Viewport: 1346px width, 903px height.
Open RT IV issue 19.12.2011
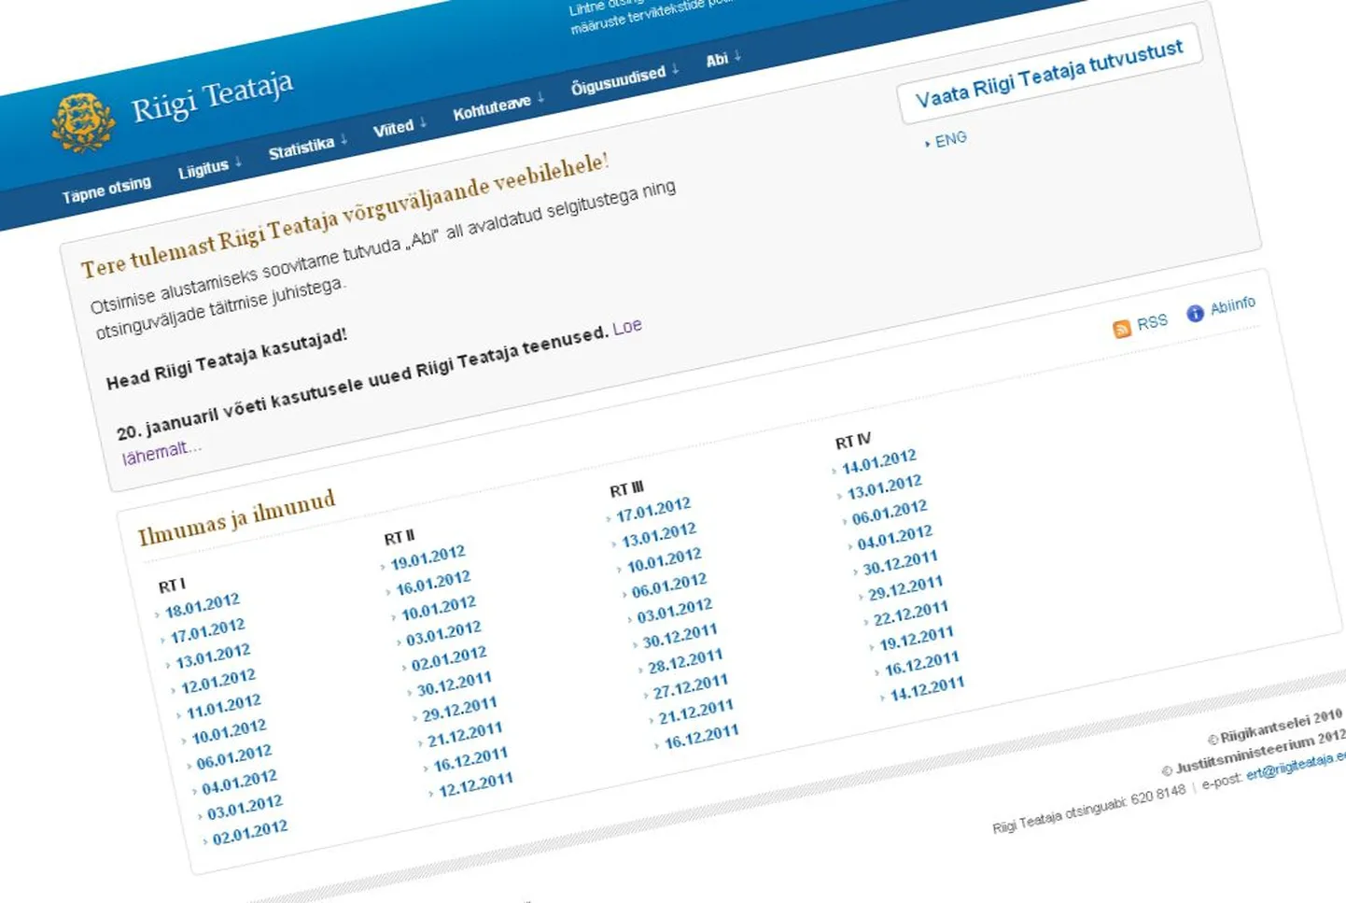click(917, 639)
